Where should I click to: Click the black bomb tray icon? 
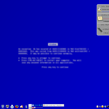(x=108, y=107)
